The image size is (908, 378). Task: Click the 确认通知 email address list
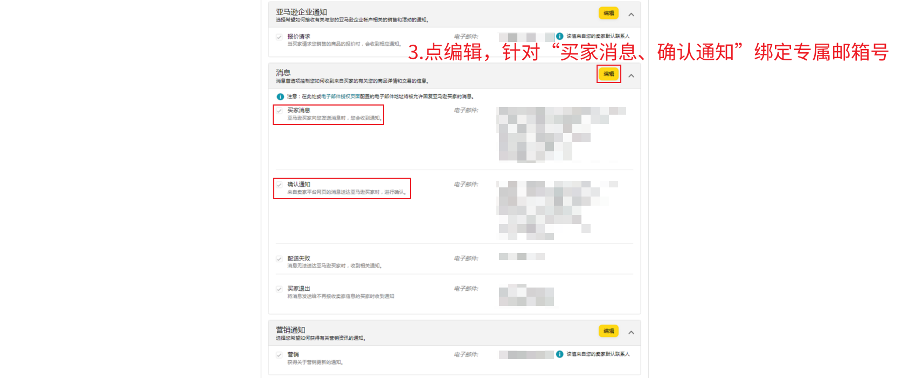click(557, 210)
